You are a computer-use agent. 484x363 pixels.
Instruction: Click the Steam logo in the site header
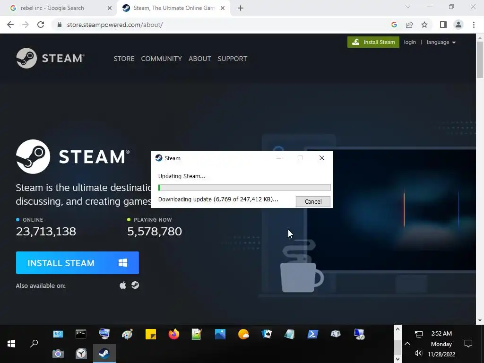tap(50, 58)
